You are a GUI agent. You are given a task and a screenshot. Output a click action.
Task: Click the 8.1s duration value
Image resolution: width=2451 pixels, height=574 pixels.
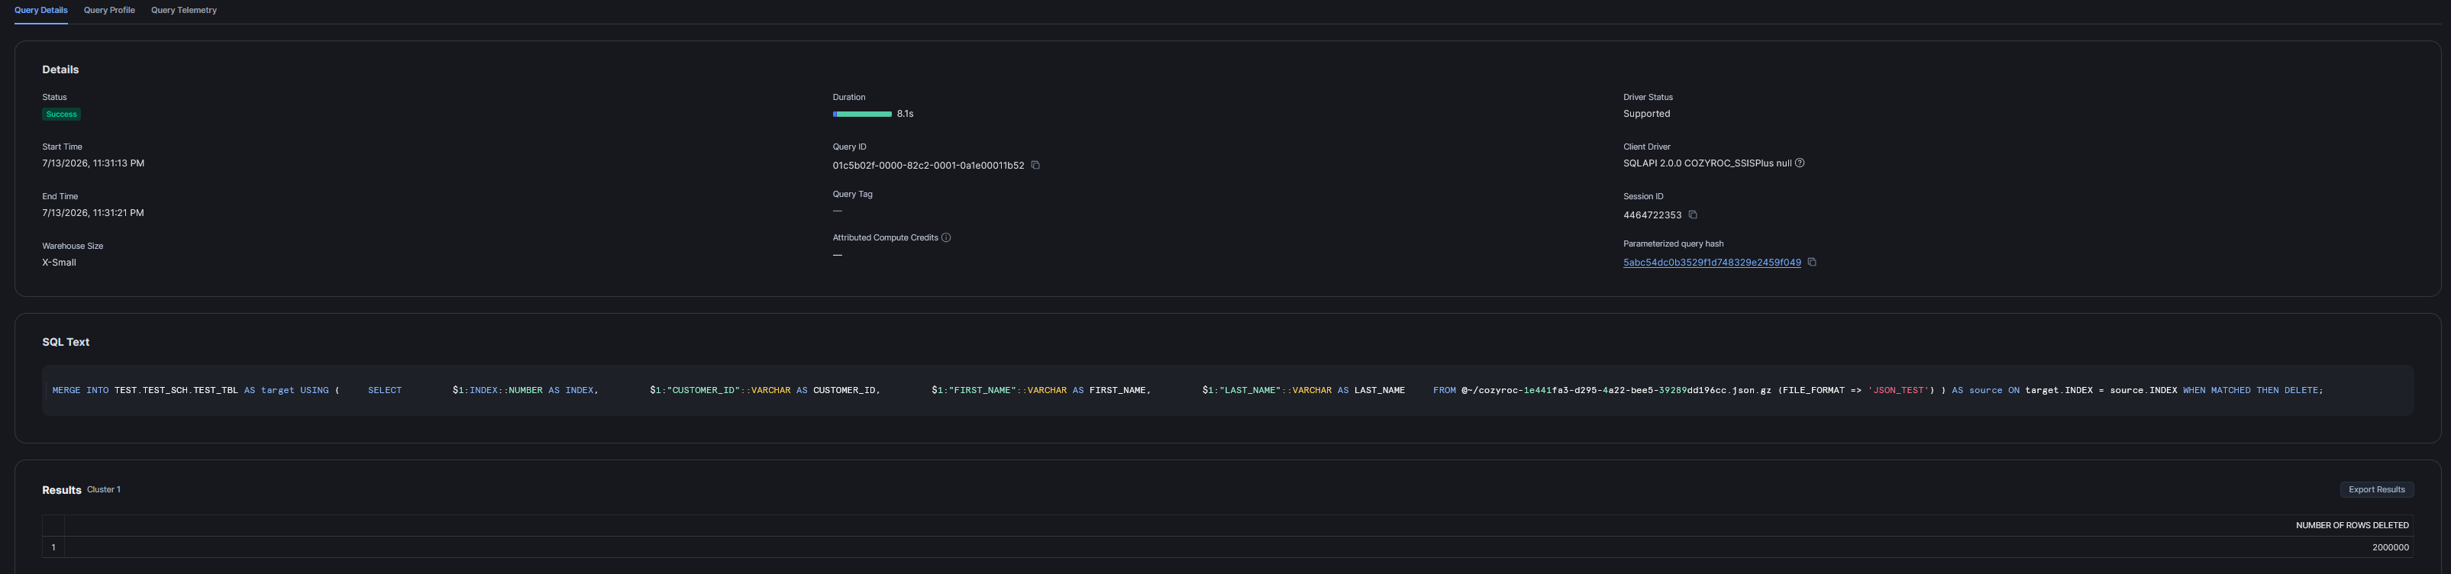pos(905,114)
